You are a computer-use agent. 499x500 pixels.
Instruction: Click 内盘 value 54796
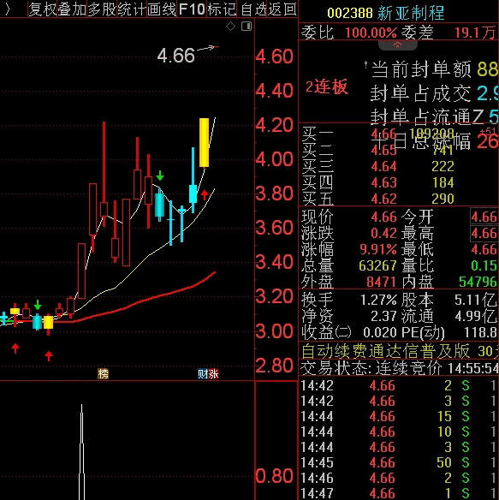tap(478, 282)
